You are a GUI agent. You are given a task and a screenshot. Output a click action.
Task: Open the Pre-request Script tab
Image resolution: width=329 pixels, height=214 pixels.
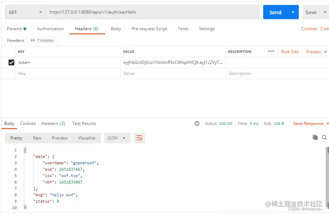pyautogui.click(x=149, y=29)
